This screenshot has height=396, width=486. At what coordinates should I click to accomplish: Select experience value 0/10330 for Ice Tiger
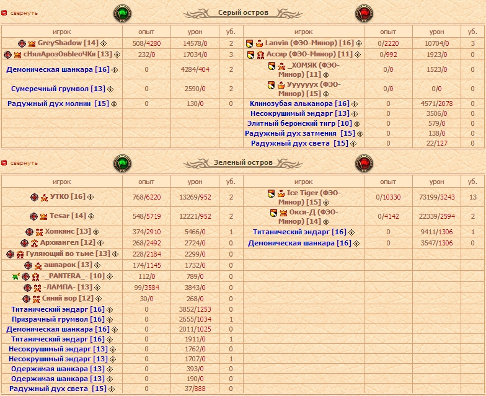(388, 197)
